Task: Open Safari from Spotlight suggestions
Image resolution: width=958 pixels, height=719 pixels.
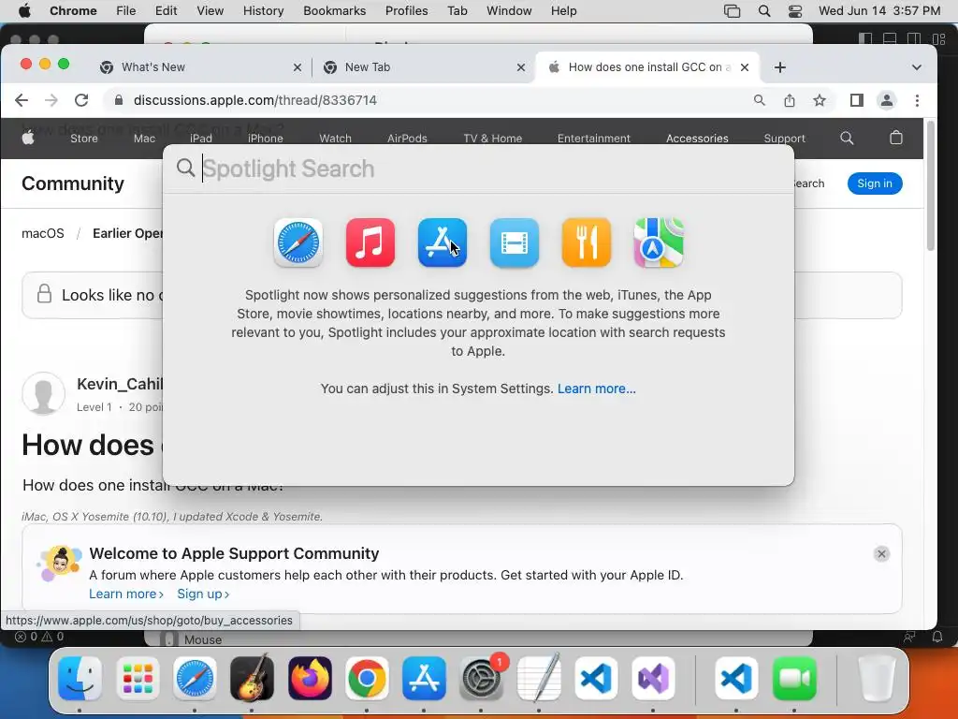Action: click(x=298, y=242)
